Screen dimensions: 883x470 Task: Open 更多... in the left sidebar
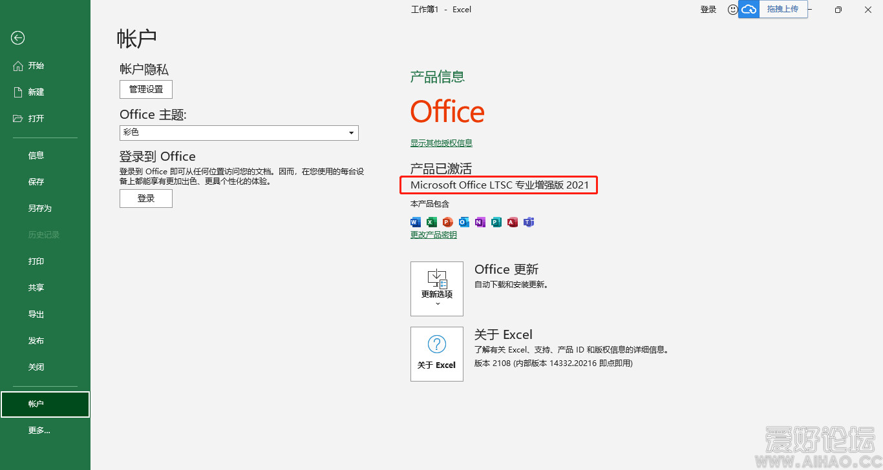click(x=39, y=430)
